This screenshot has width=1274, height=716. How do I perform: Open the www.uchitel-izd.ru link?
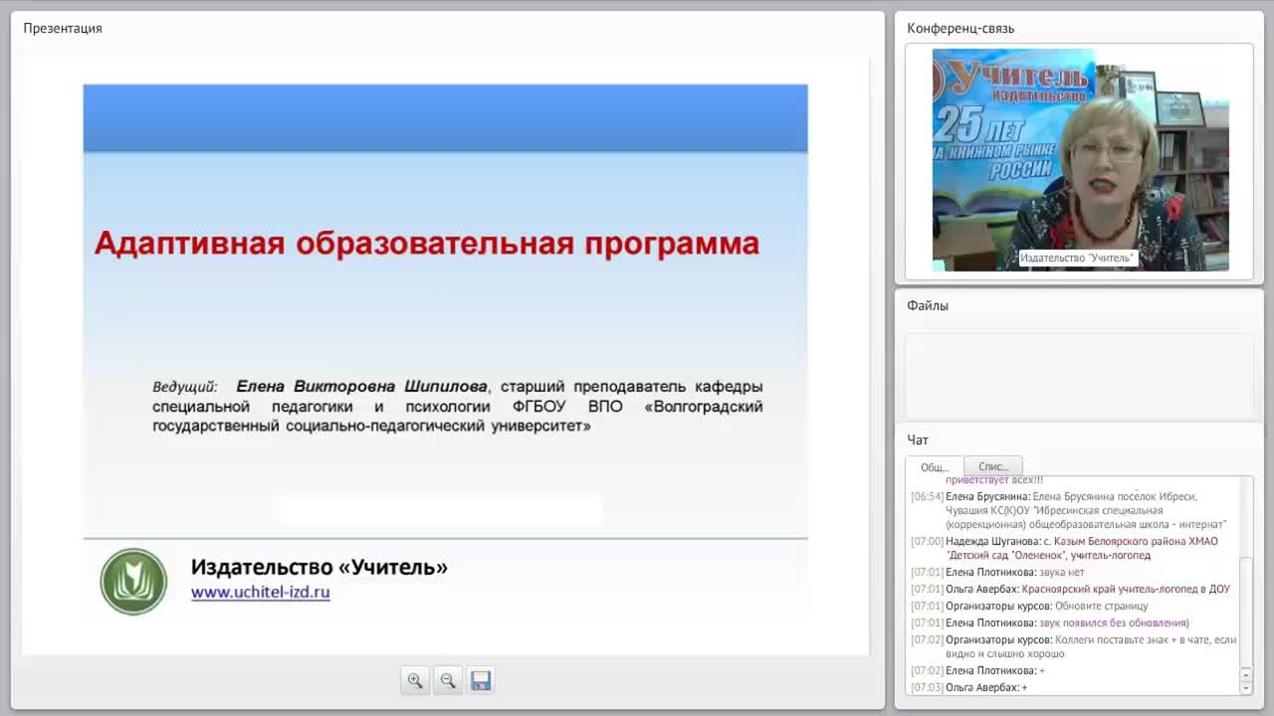click(261, 593)
